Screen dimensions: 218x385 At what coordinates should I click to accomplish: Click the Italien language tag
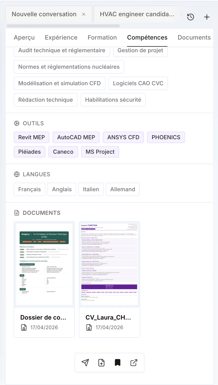coord(91,189)
